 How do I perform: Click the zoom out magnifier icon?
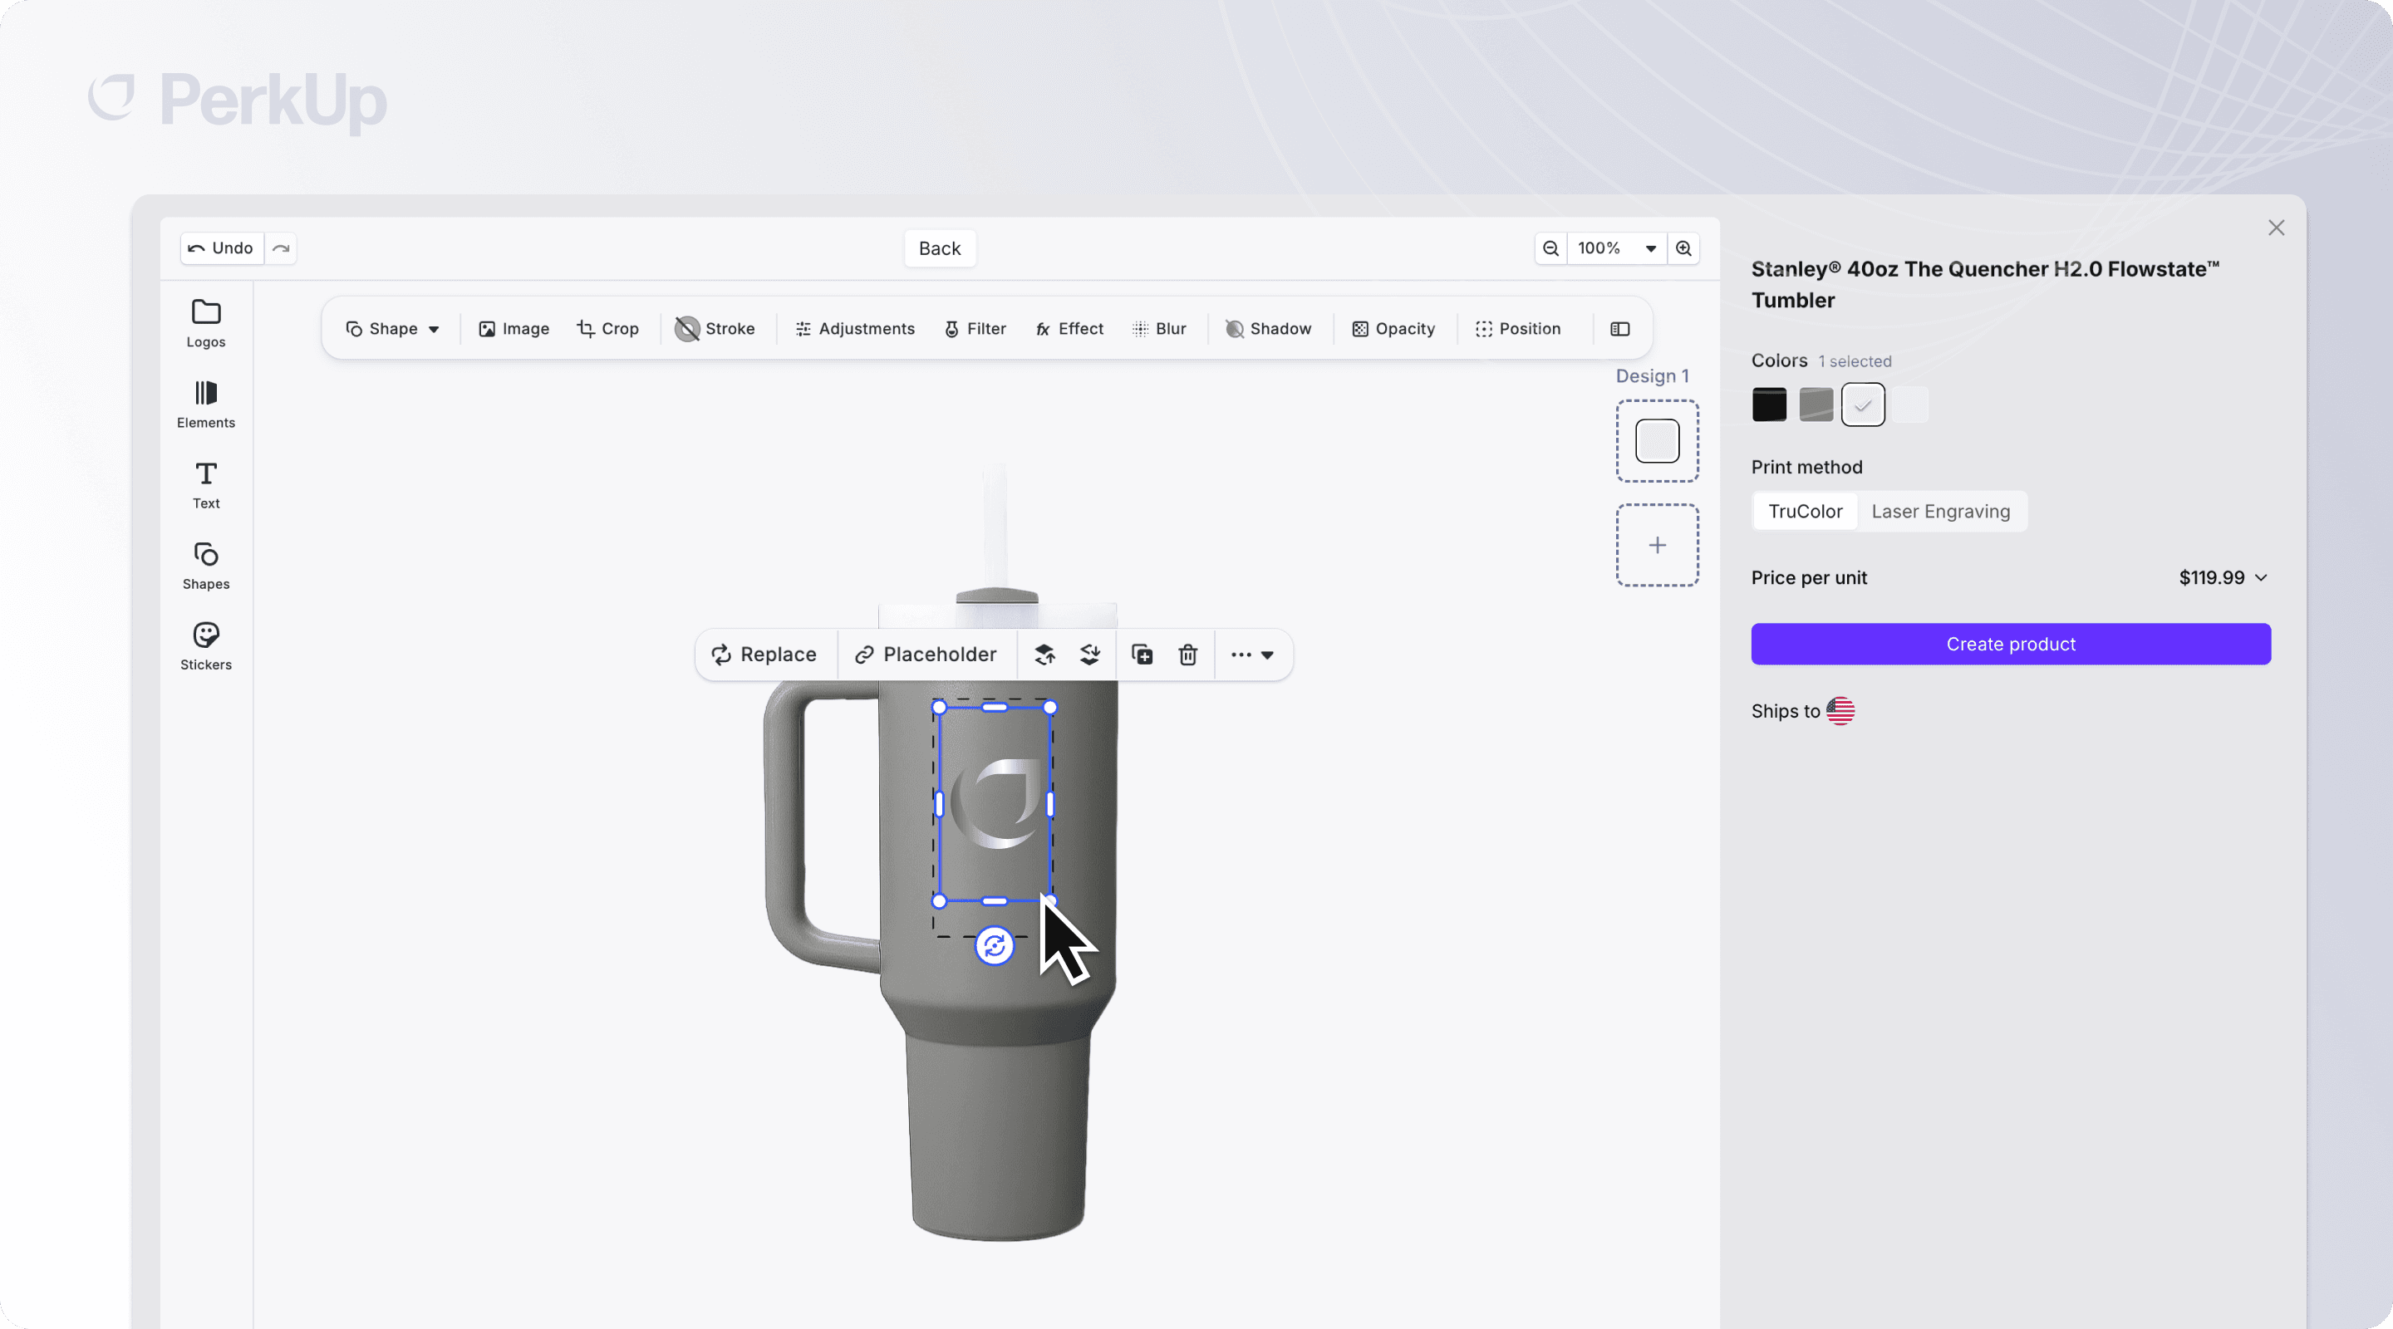[1550, 248]
